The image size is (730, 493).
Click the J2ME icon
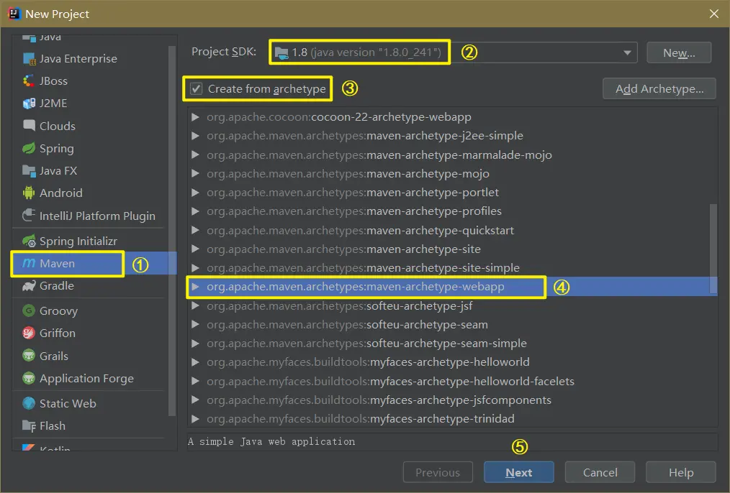29,103
